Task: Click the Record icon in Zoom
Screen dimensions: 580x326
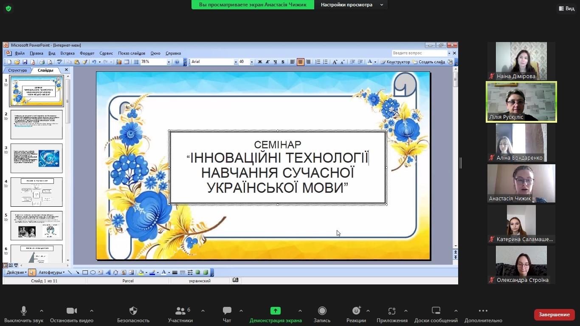Action: pos(322,311)
